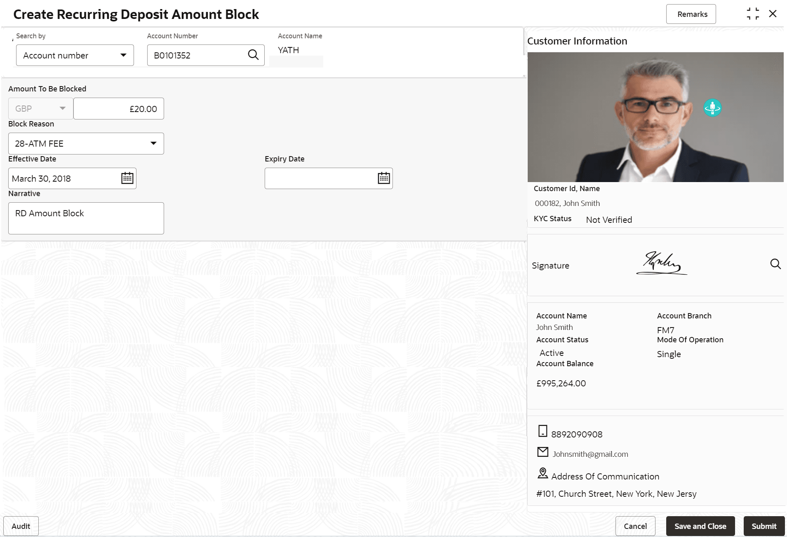Click the customer signature image
Screen dimensions: 787x538
pos(662,263)
